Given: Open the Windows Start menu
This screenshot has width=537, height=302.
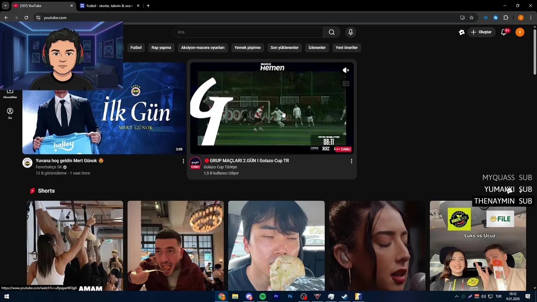Looking at the screenshot, I should 7,297.
